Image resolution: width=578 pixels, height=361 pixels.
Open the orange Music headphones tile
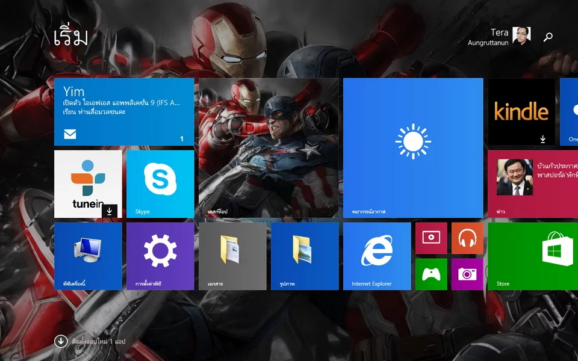click(467, 238)
